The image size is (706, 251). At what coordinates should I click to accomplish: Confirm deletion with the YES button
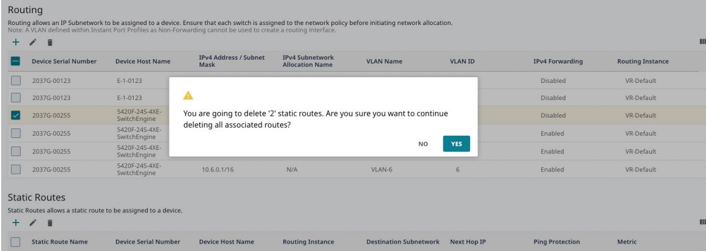pos(456,144)
